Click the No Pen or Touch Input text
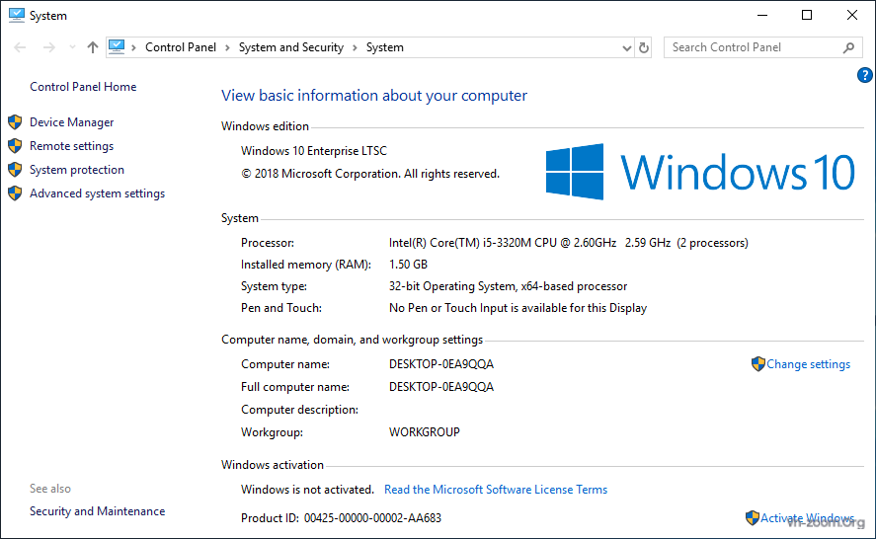 [518, 308]
